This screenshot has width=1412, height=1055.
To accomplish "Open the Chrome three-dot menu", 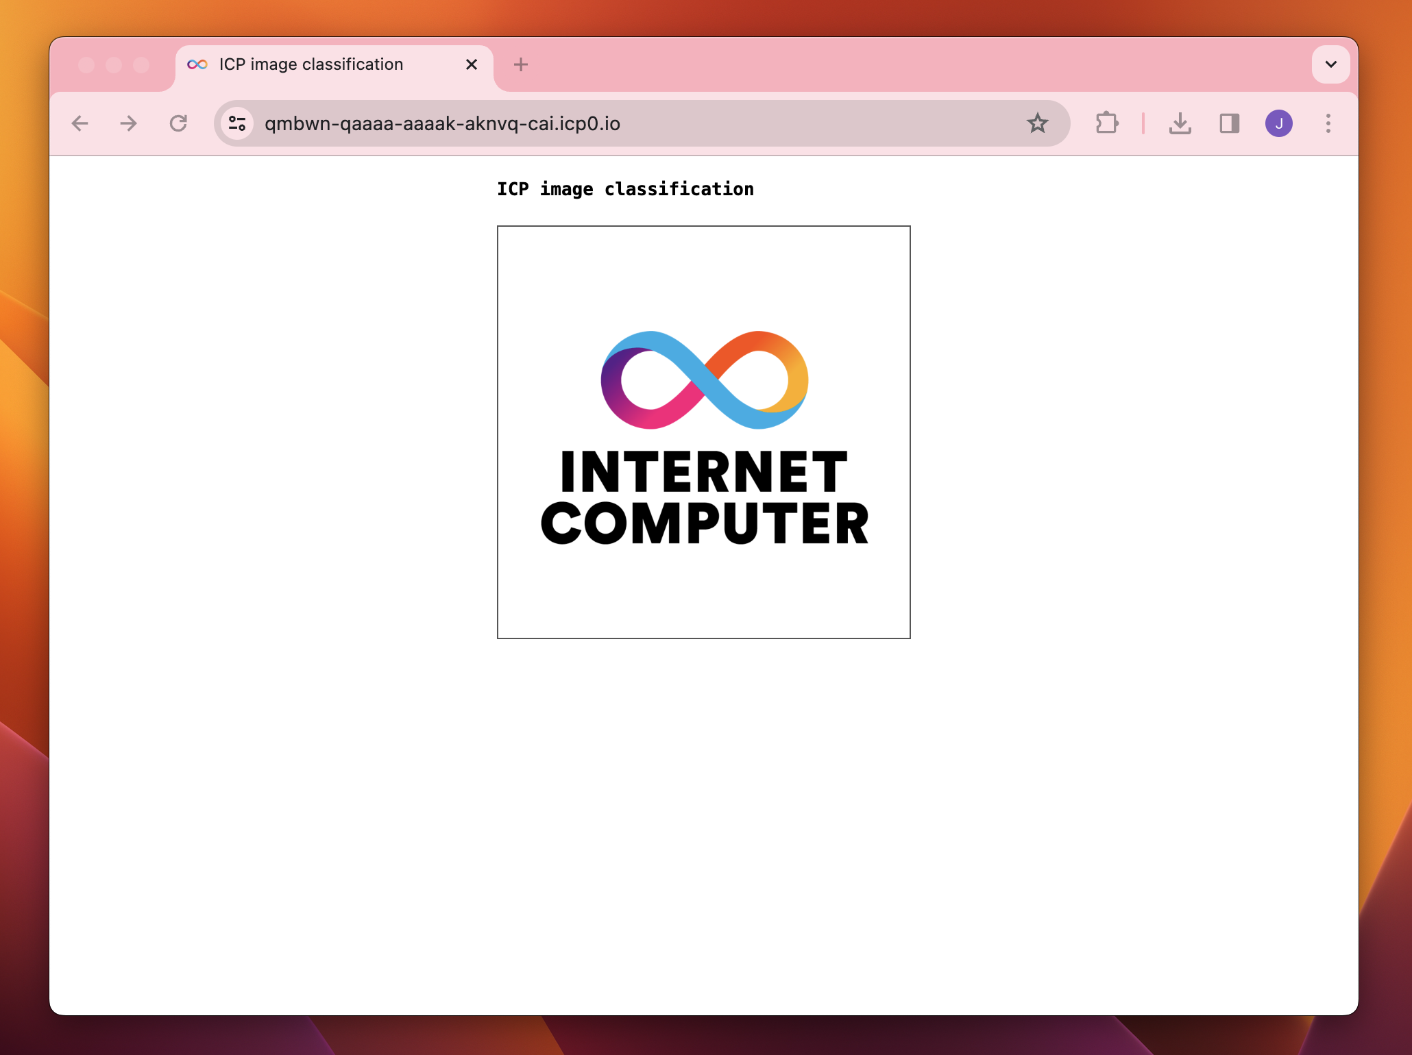I will [x=1328, y=123].
